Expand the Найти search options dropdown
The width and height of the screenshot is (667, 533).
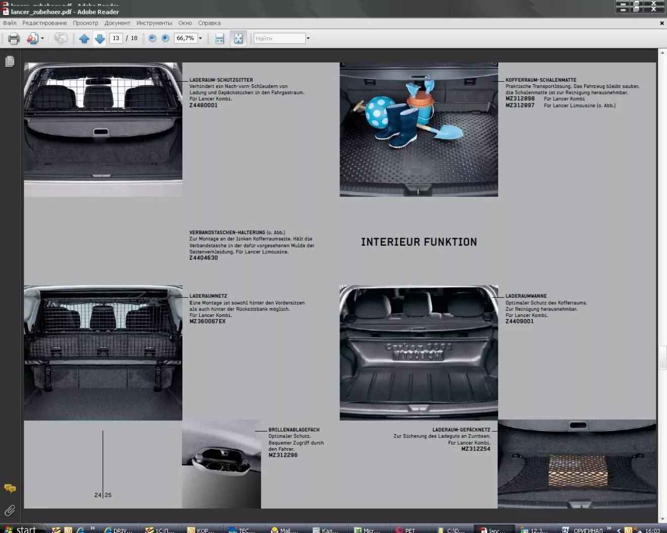tap(308, 38)
